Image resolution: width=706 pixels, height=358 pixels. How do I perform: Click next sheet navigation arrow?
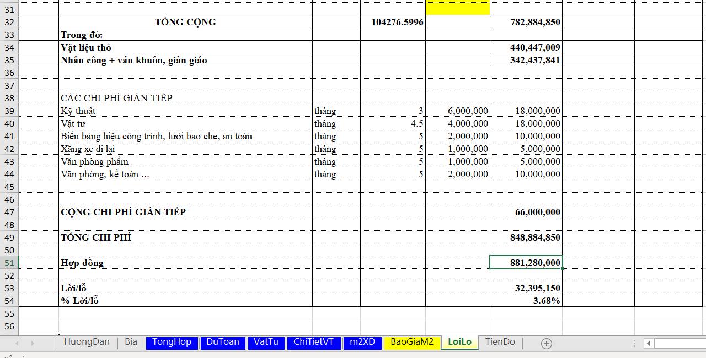coord(32,343)
